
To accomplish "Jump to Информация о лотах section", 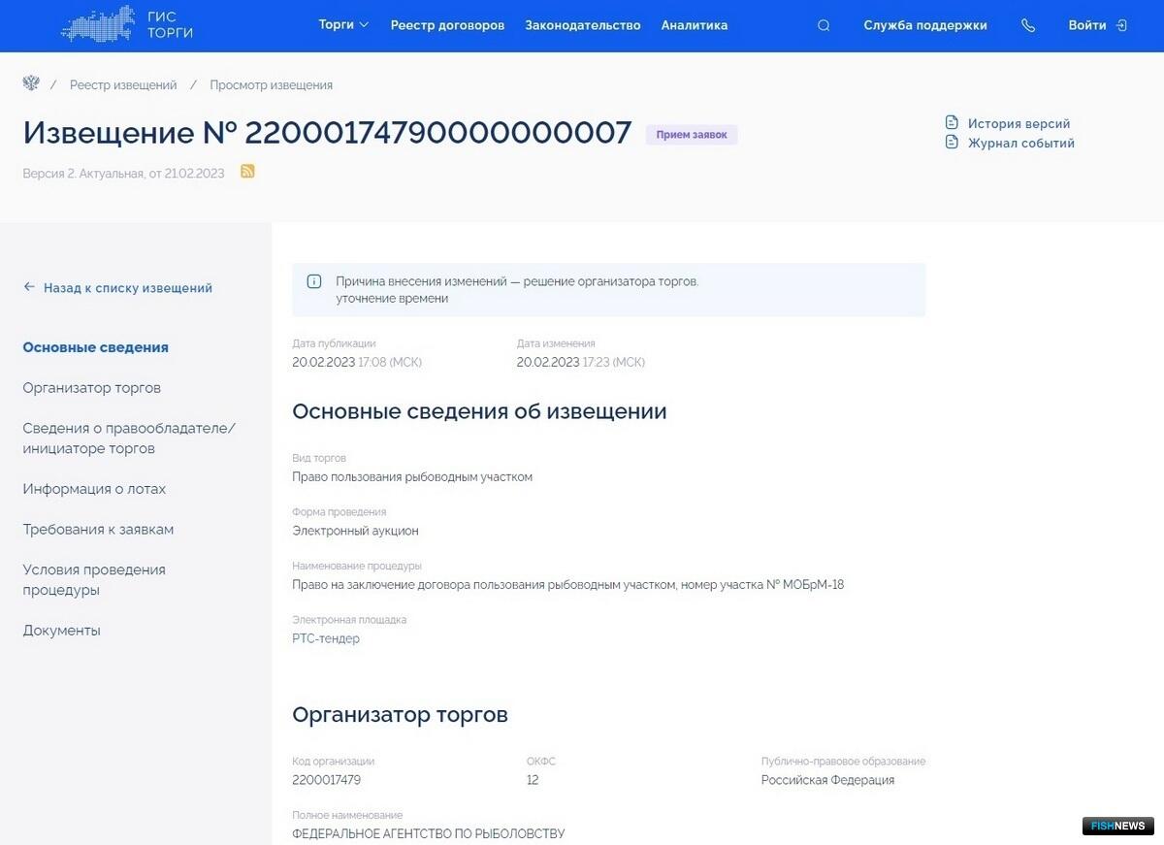I will [94, 489].
